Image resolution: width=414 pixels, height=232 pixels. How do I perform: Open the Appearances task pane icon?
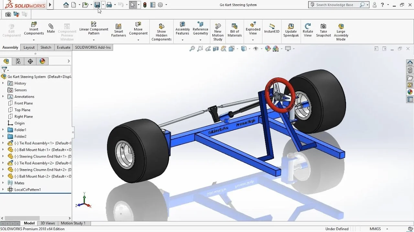coord(410,92)
